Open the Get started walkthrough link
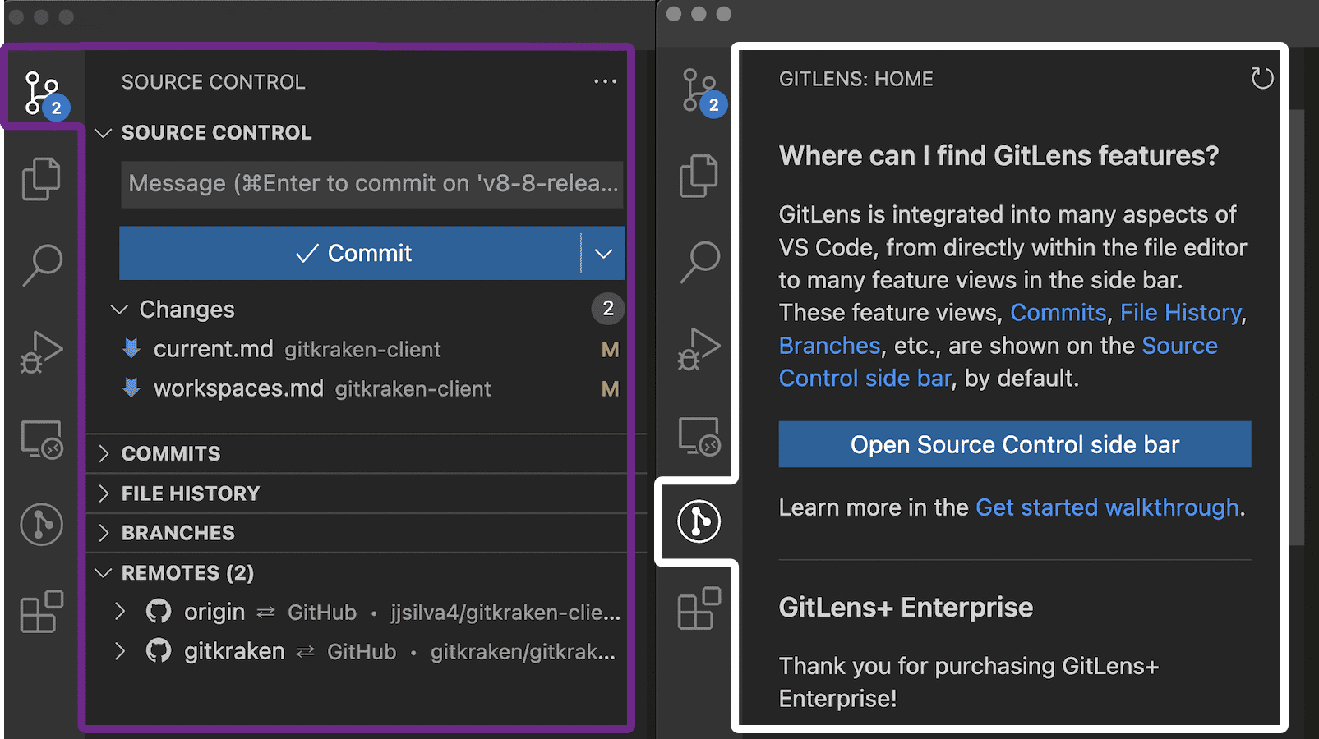Viewport: 1319px width, 739px height. pyautogui.click(x=1107, y=507)
